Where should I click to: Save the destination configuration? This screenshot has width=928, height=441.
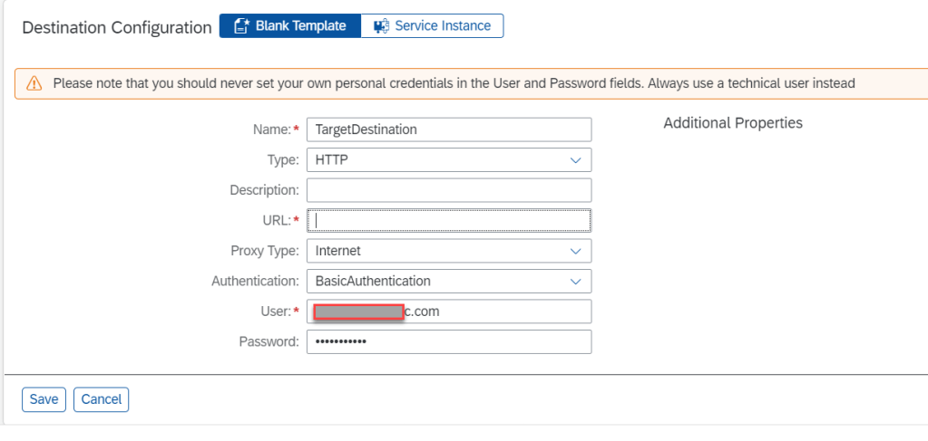click(44, 399)
